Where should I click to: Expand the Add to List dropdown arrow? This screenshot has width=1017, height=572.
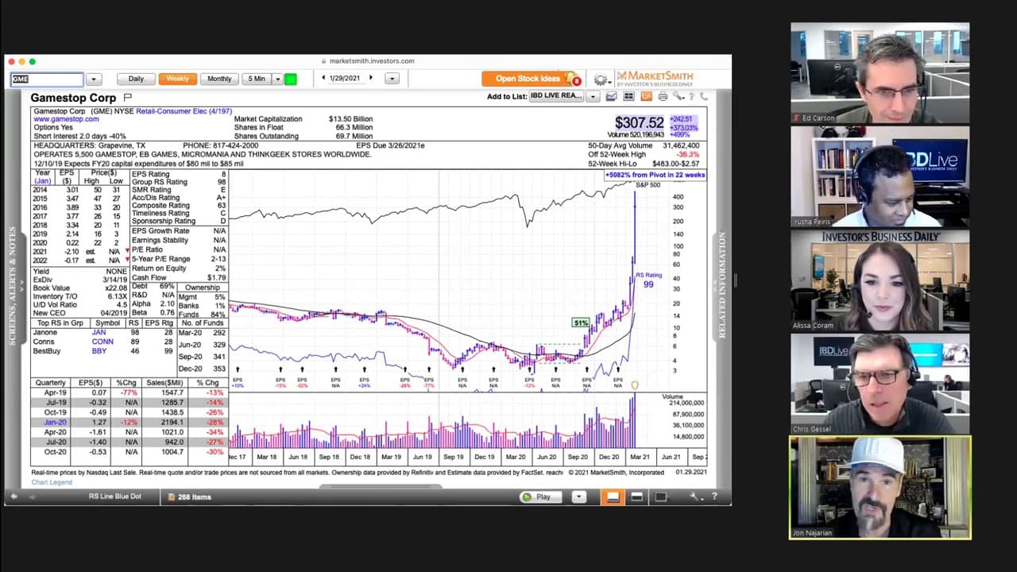pos(593,96)
